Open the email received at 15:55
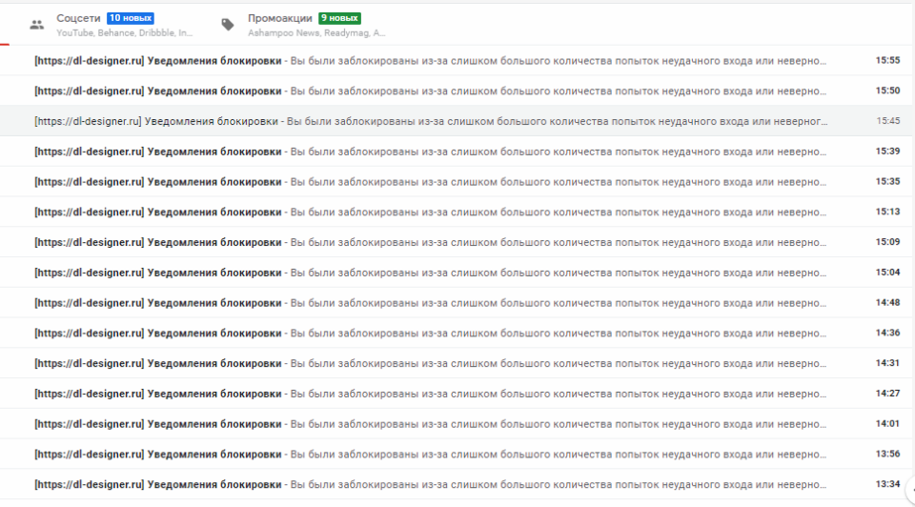915x507 pixels. (429, 60)
